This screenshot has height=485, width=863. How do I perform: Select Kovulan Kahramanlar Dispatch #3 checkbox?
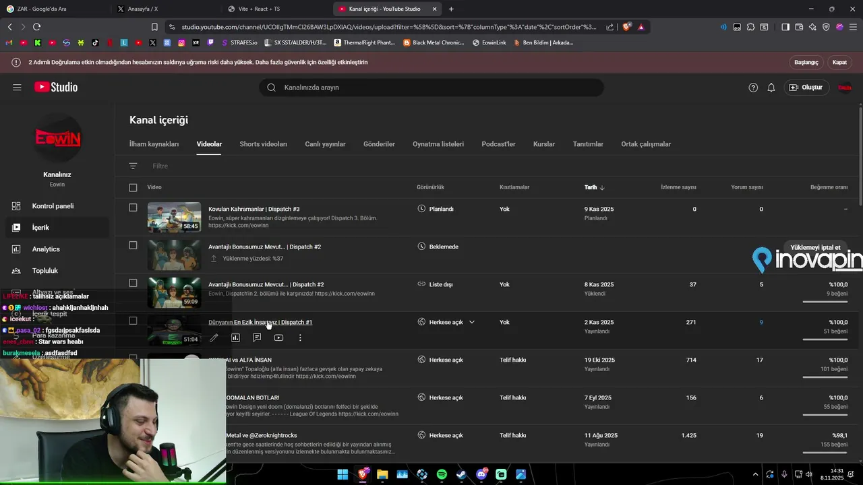click(x=133, y=208)
